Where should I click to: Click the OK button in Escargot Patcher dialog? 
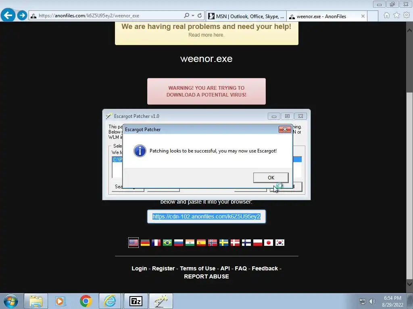[x=271, y=177]
